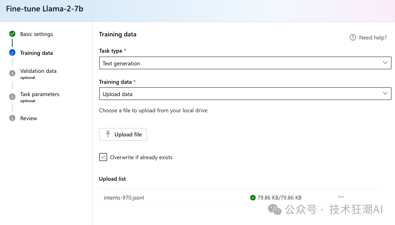This screenshot has height=225, width=395.
Task: Click the step 3 circle icon
Action: point(12,73)
